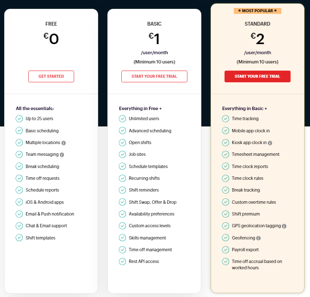310x297 pixels.
Task: Click info icon beside GPS geolocation tagging
Action: tap(284, 226)
